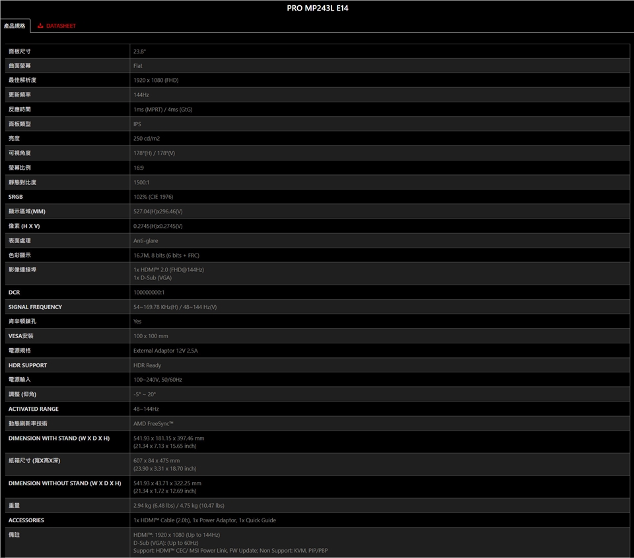Click the 面板尺寸 value 23.8"

(139, 52)
